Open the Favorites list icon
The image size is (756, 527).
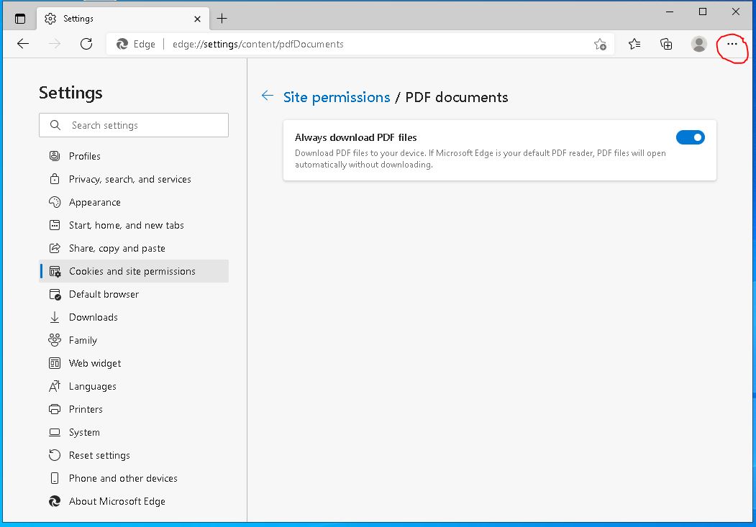(x=634, y=45)
